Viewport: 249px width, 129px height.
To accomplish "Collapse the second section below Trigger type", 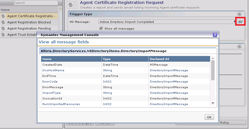I will pos(239,46).
